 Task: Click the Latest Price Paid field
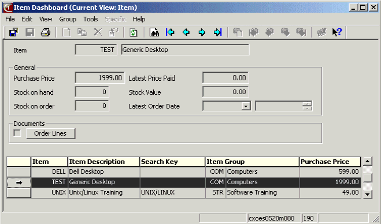coord(225,78)
